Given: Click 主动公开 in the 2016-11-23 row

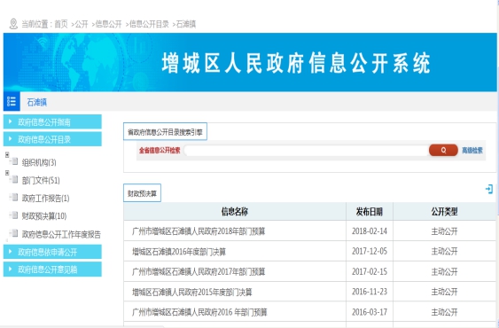Looking at the screenshot, I should tap(444, 292).
